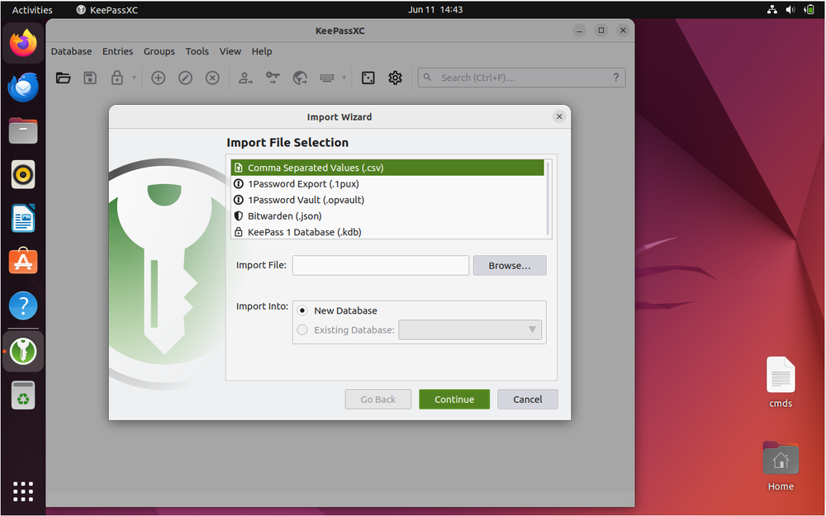The image size is (826, 516).
Task: Open the Existing Database combo box
Action: click(x=470, y=329)
